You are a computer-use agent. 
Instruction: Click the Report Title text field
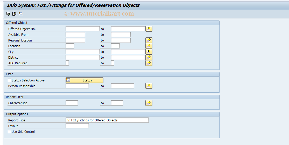[x=107, y=120]
